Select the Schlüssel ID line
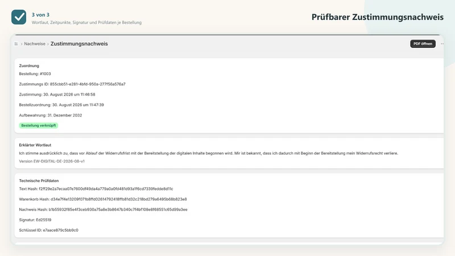 tap(49, 230)
